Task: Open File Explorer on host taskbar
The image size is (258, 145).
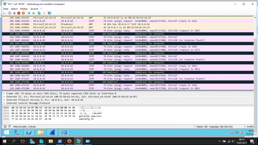Action: click(51, 141)
